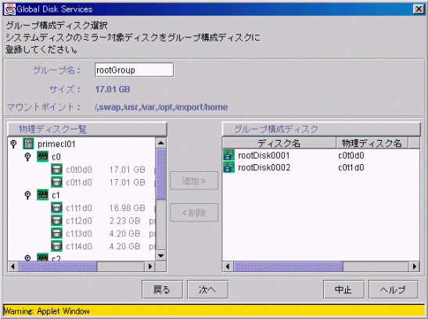This screenshot has height=319, width=428.
Task: Collapse the primecl01 tree node
Action: 13,144
